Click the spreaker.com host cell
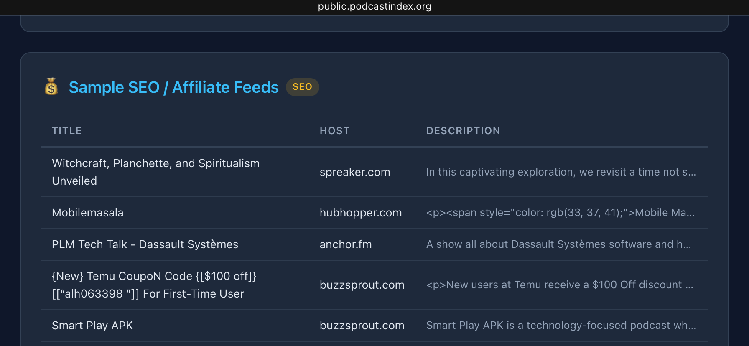This screenshot has width=749, height=346. (355, 172)
